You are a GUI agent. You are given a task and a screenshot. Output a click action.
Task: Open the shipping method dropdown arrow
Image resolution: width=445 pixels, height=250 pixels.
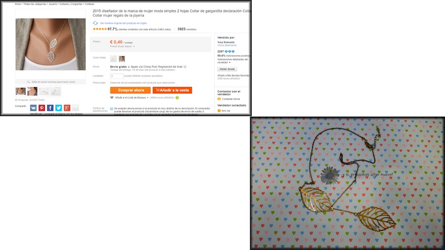tap(185, 67)
